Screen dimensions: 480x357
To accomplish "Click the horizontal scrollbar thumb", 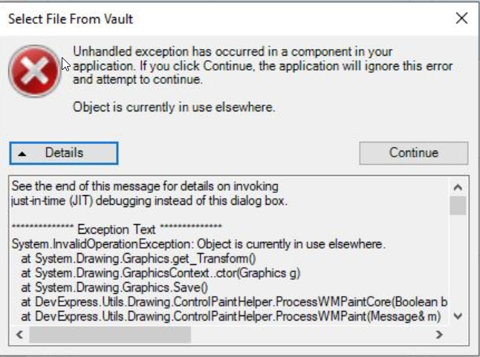I will point(110,335).
